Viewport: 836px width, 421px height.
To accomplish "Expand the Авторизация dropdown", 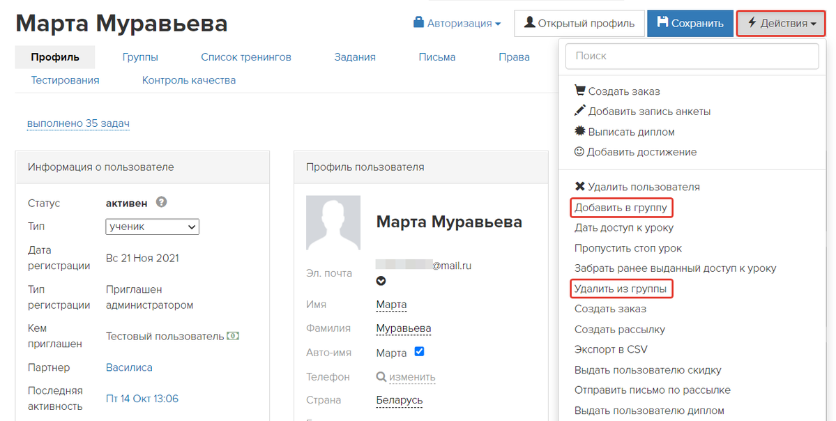I will pos(457,24).
